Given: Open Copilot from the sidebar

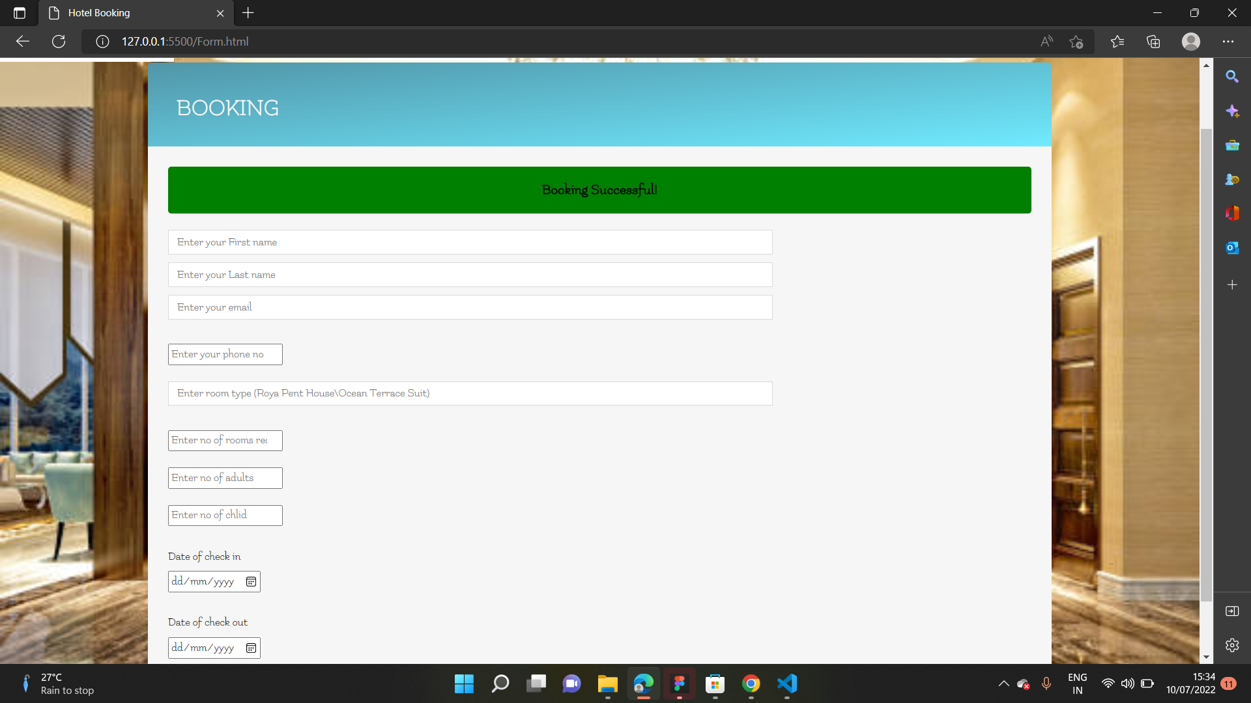Looking at the screenshot, I should tap(1233, 111).
